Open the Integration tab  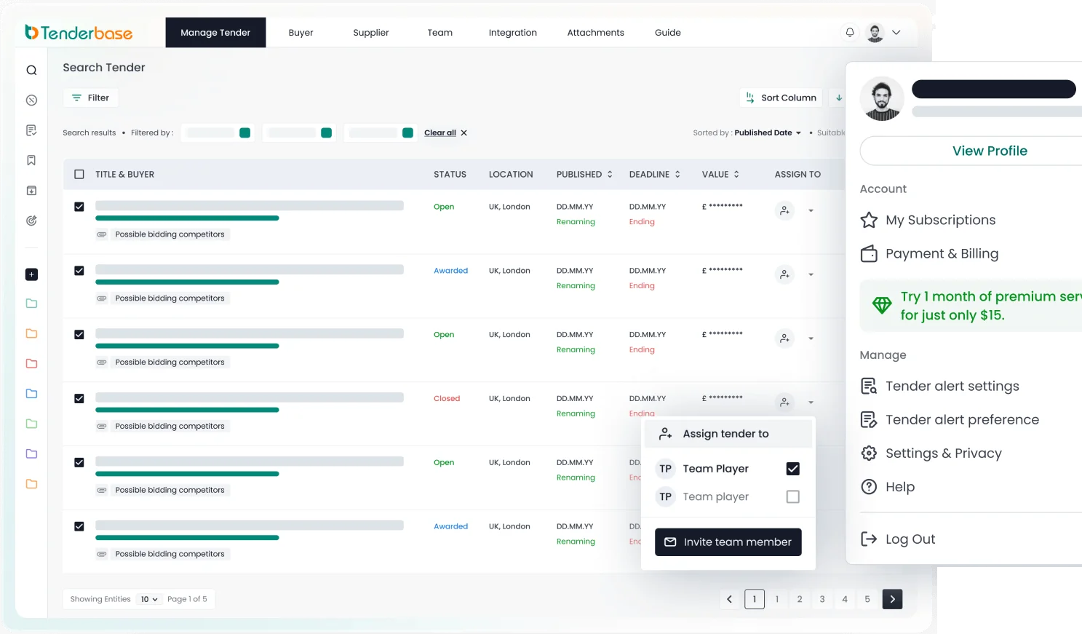point(512,33)
